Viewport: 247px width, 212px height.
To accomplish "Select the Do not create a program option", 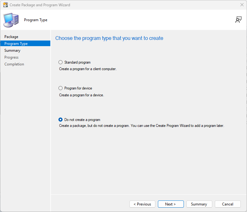I will point(61,120).
